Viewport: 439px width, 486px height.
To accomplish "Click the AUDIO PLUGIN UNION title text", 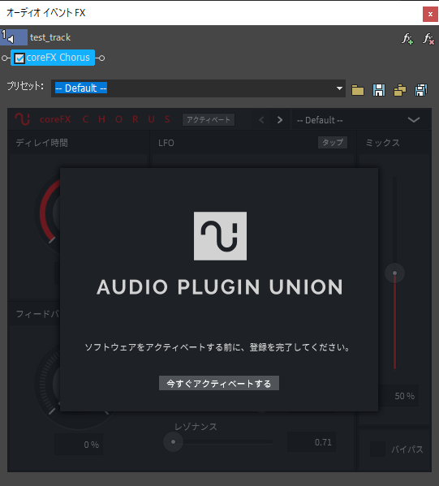I will pos(219,287).
